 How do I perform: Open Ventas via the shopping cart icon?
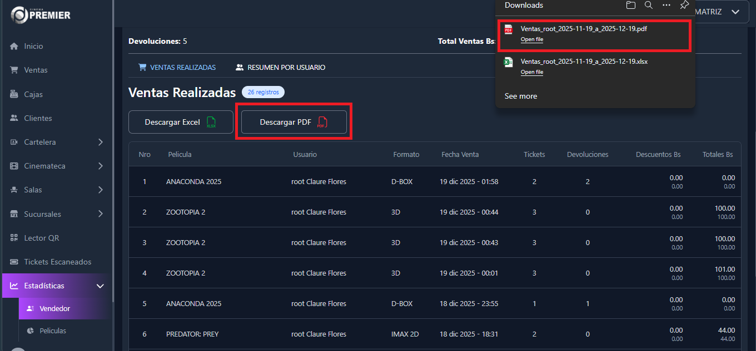(x=14, y=70)
